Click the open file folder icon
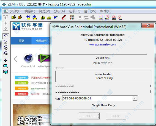156x126 pixels. 14,17
